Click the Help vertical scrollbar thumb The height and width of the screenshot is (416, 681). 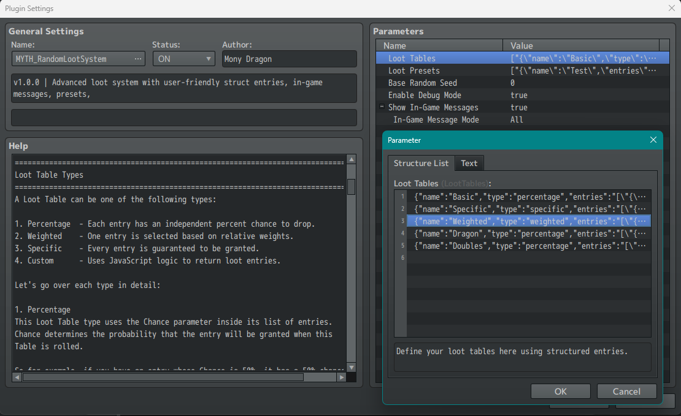(x=352, y=187)
